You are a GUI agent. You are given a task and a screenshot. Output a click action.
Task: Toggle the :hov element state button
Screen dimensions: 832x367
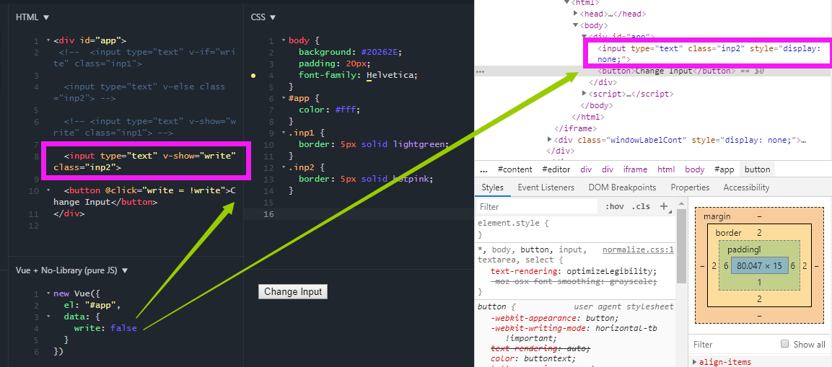tap(614, 207)
